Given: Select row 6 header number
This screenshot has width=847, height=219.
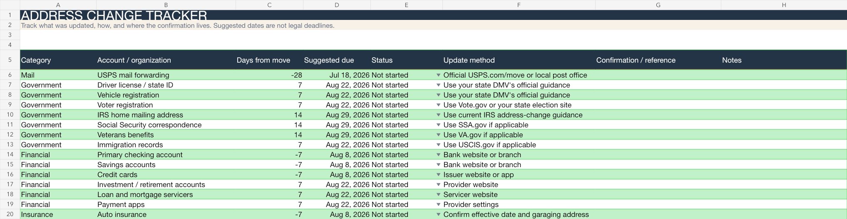Looking at the screenshot, I should pos(10,75).
